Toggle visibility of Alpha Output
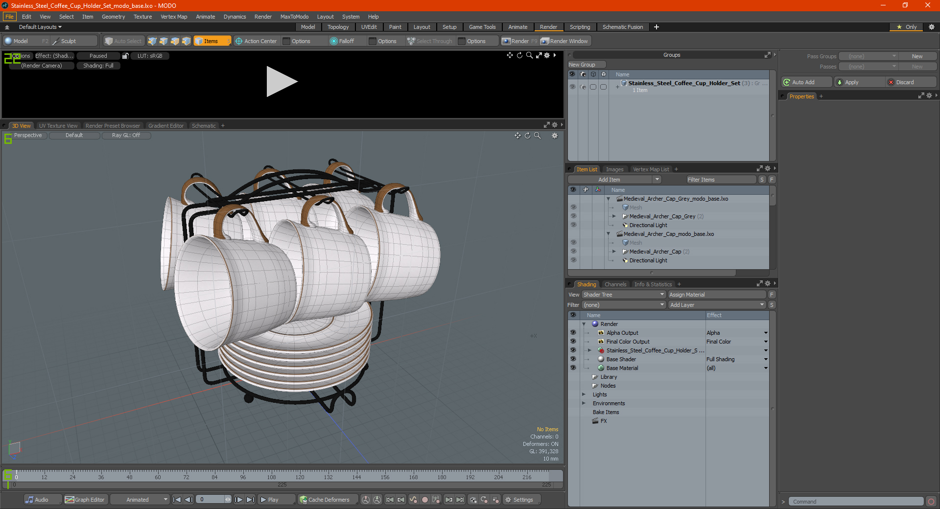This screenshot has height=509, width=940. click(573, 333)
